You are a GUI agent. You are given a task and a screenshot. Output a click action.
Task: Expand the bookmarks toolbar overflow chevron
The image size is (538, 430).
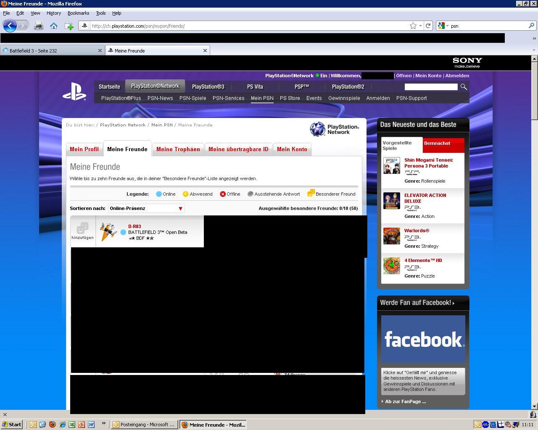pyautogui.click(x=534, y=38)
